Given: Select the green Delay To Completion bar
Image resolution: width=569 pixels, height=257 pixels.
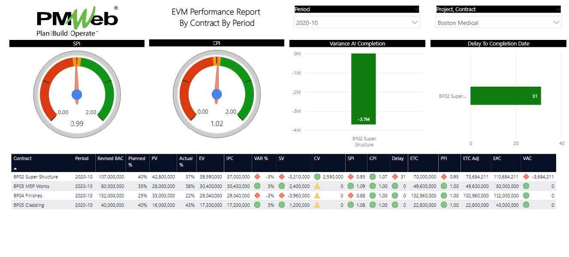Looking at the screenshot, I should (506, 96).
